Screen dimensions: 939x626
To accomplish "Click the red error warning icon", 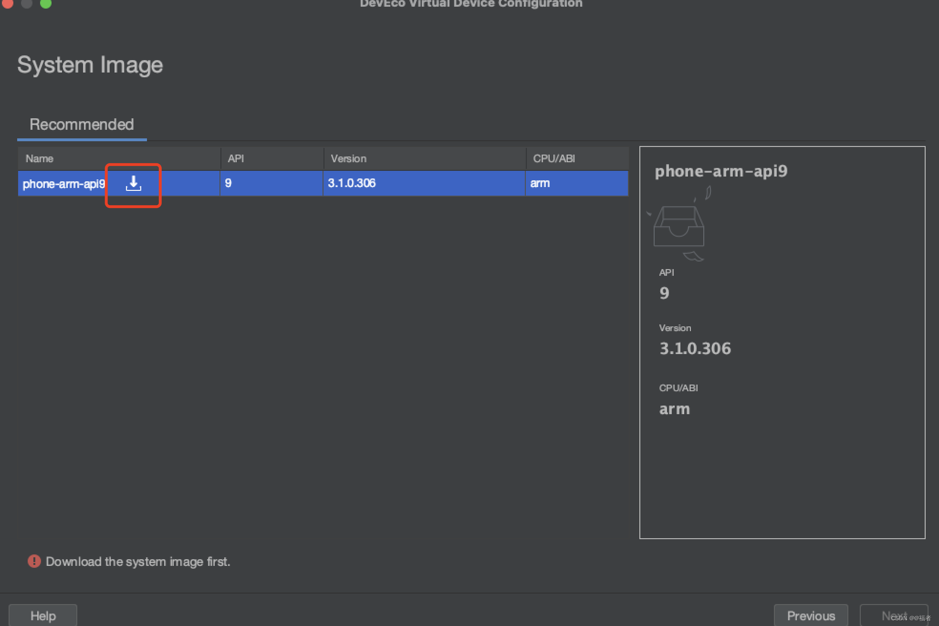I will pyautogui.click(x=34, y=561).
